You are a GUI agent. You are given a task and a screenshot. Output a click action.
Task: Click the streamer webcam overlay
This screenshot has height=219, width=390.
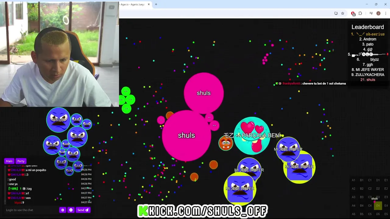(59, 54)
